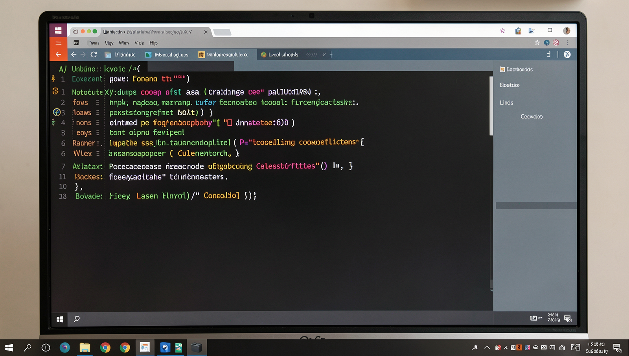Toggle the fold marker on the fovs line
The height and width of the screenshot is (356, 629).
(x=97, y=103)
